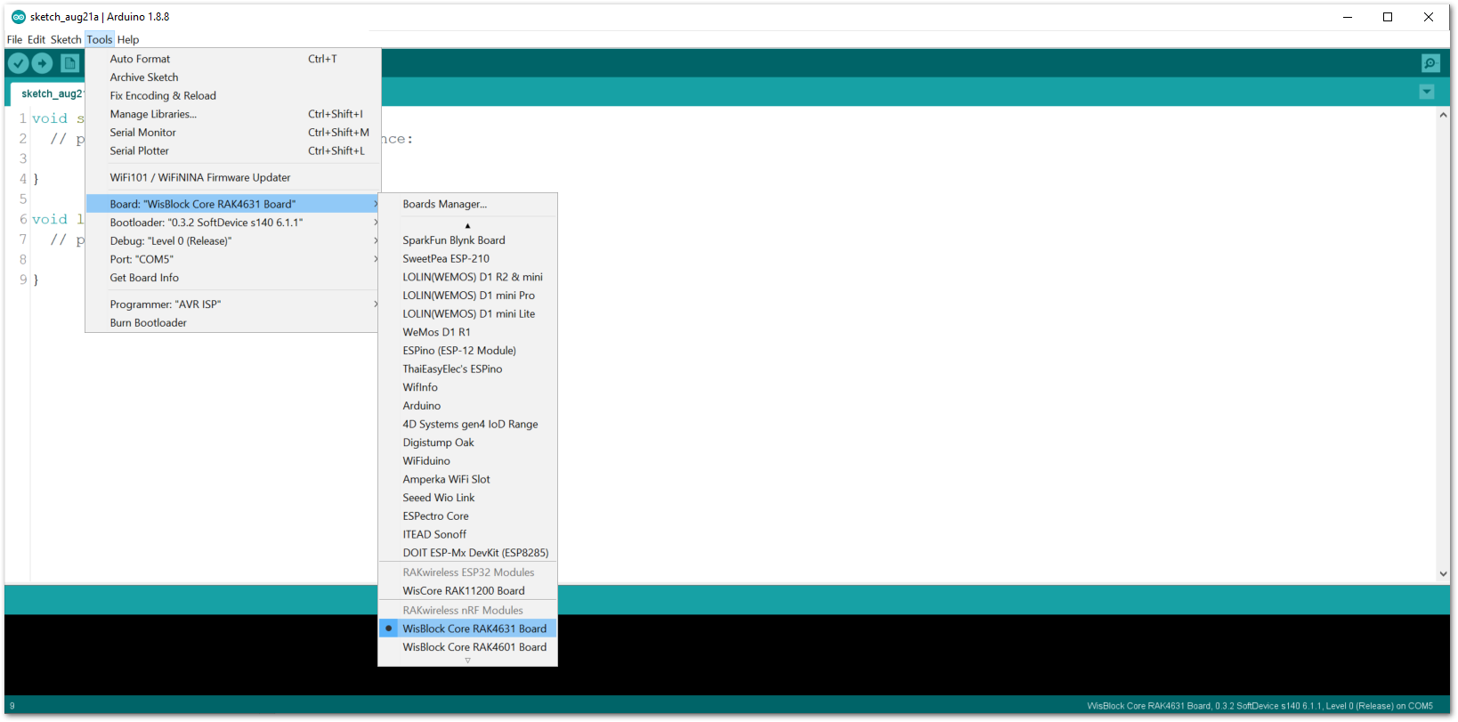This screenshot has width=1458, height=722.
Task: Select the sketch_aug21a tab
Action: coord(47,93)
